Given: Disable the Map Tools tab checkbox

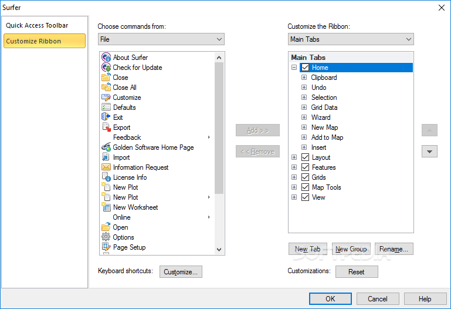Looking at the screenshot, I should pos(305,187).
